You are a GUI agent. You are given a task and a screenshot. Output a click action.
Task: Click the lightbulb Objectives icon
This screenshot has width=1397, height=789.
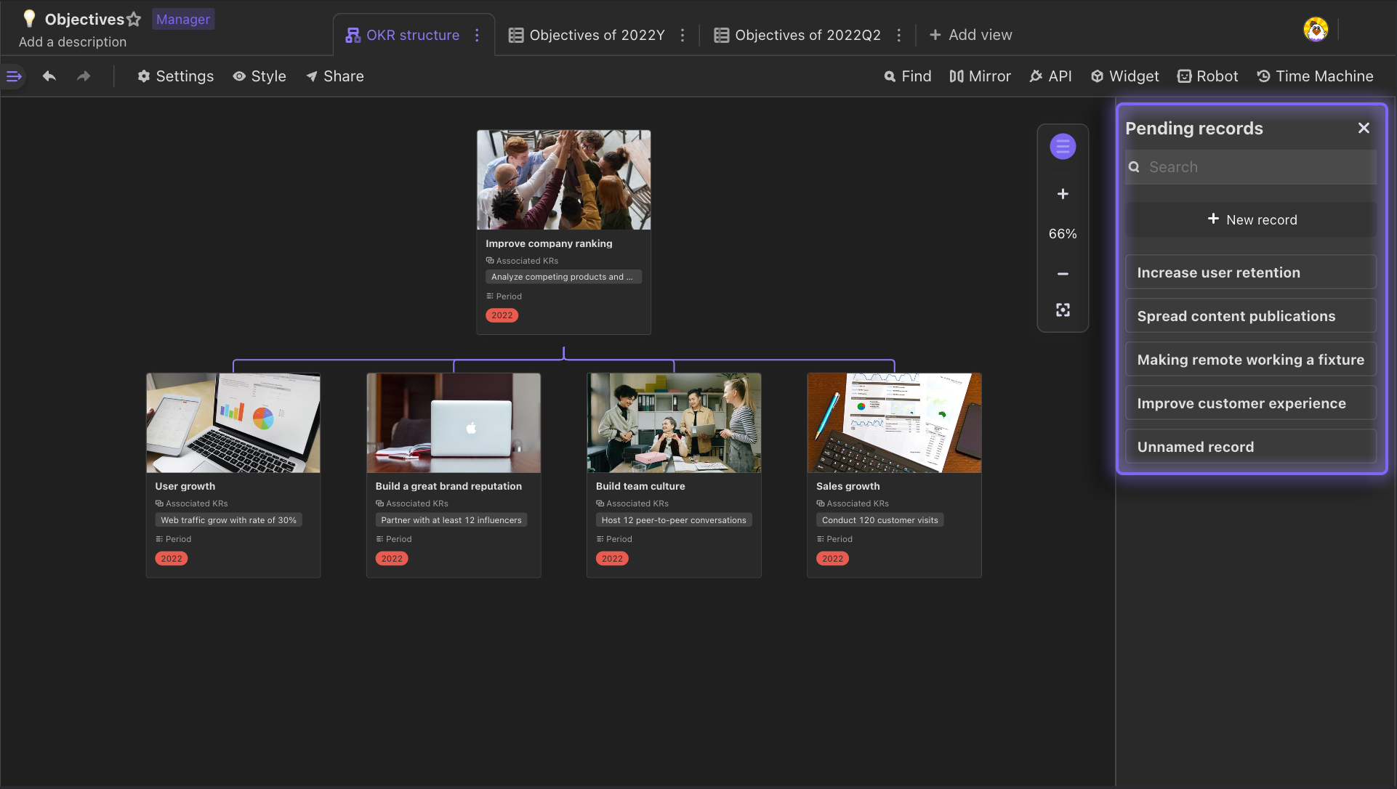(x=29, y=19)
